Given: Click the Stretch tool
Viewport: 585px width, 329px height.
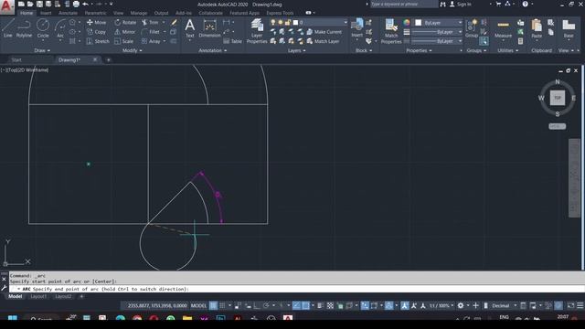Looking at the screenshot, I should point(98,41).
